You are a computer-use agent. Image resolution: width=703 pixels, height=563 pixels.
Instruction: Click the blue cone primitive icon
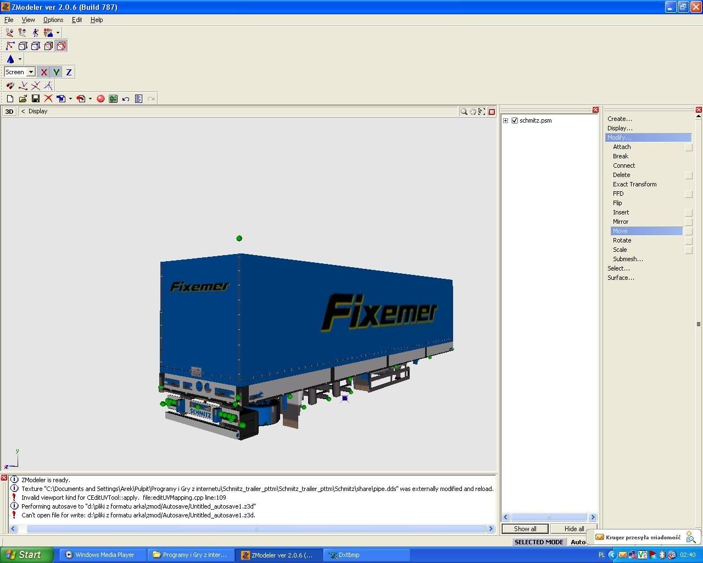(x=10, y=59)
